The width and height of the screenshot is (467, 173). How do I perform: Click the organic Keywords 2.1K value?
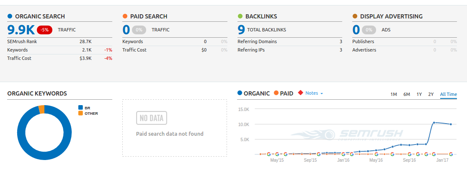(87, 50)
